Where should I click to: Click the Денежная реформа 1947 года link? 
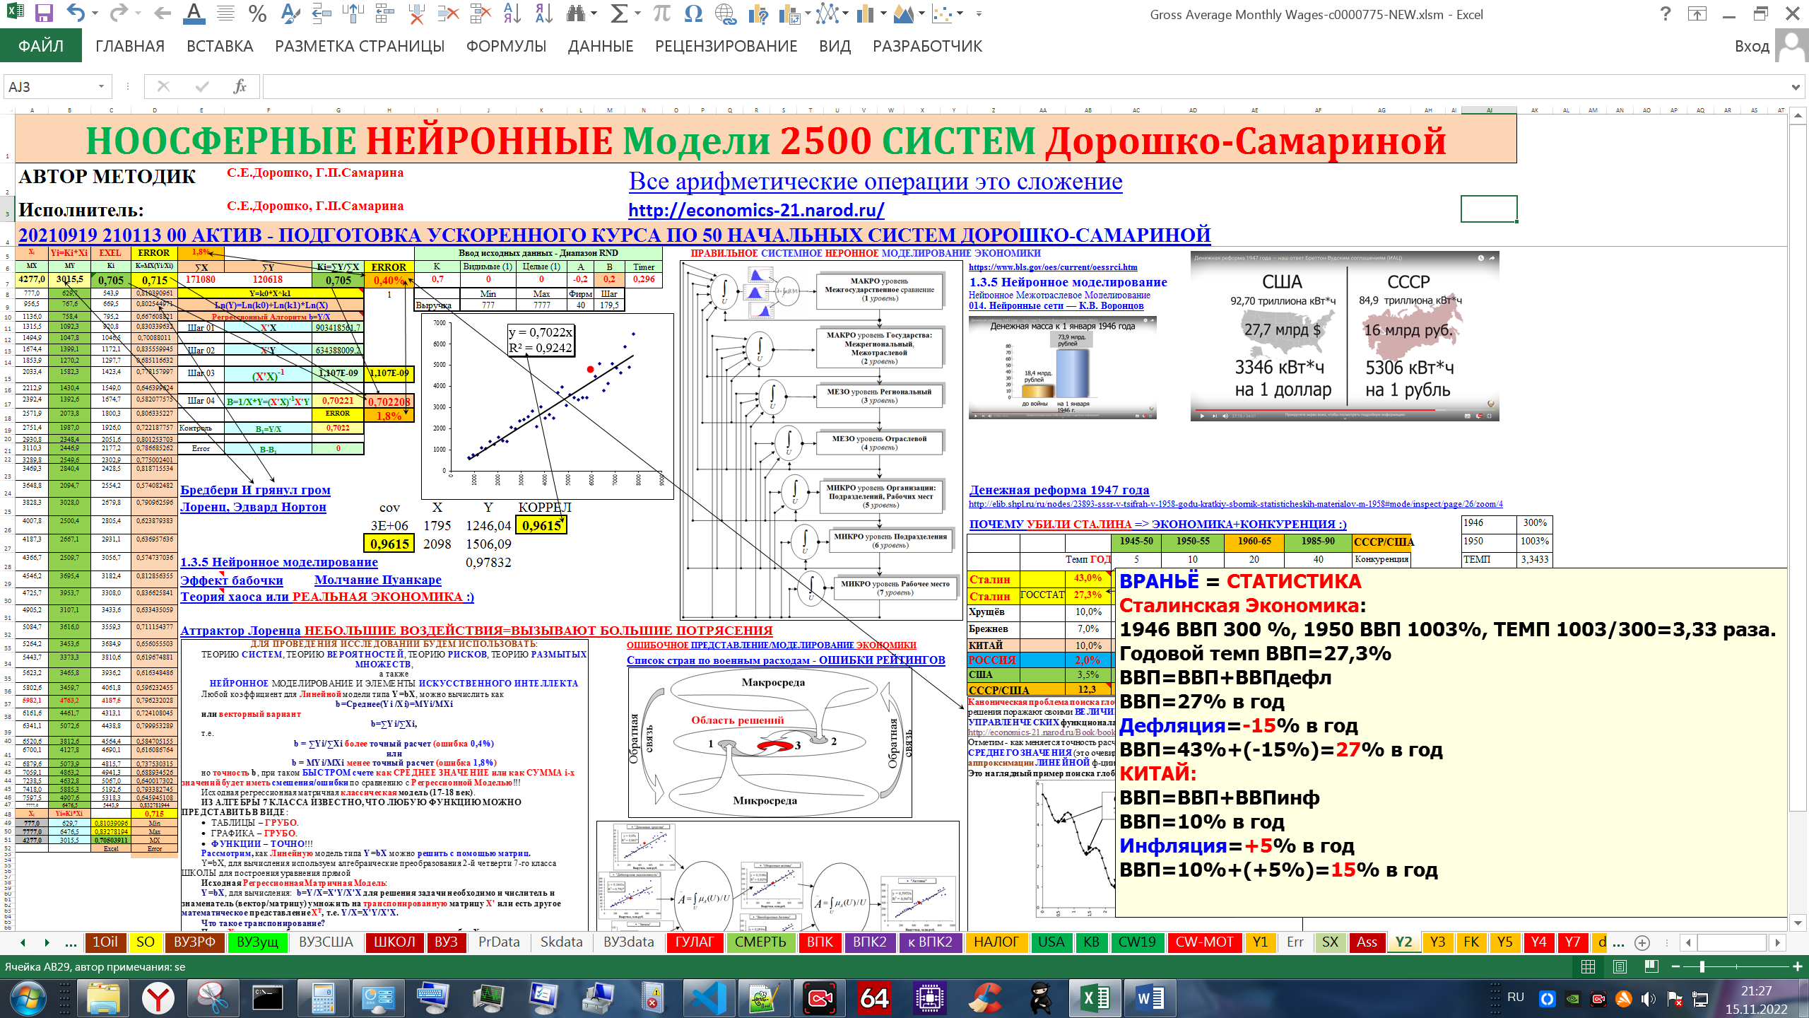pos(1059,490)
